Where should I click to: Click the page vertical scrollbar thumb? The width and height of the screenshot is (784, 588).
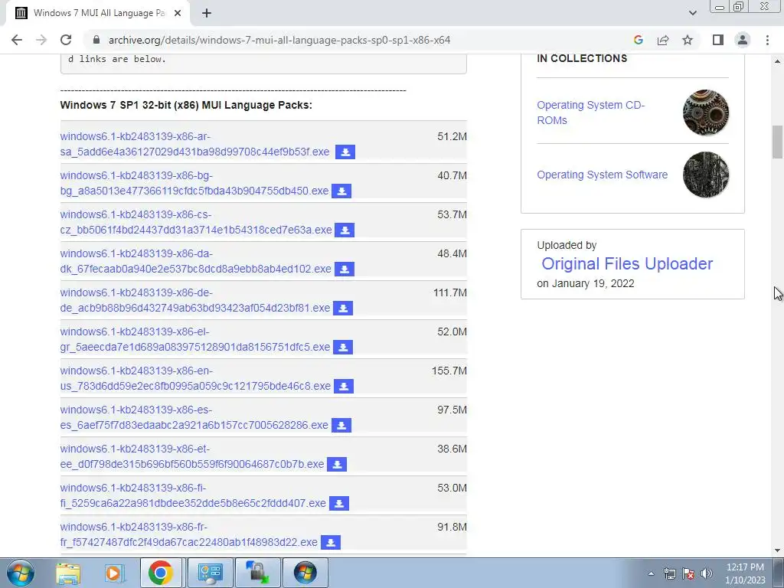tap(778, 142)
